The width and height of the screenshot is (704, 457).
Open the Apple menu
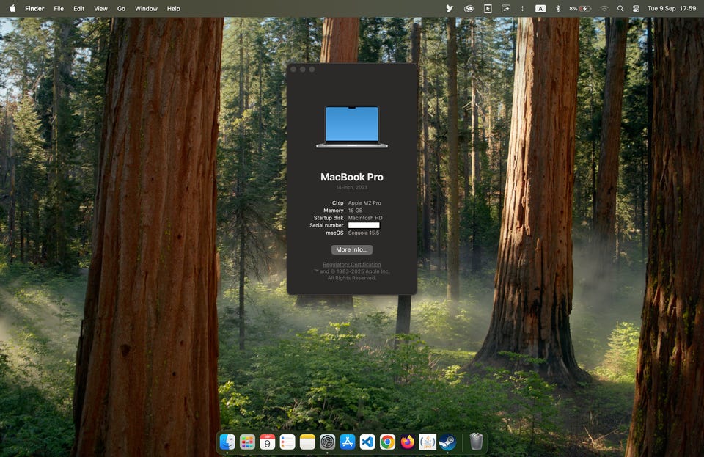12,8
